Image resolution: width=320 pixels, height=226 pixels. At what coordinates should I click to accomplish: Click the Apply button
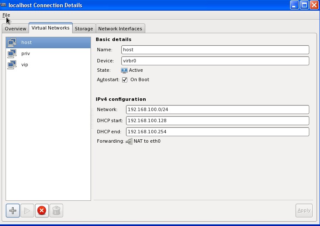pyautogui.click(x=304, y=210)
